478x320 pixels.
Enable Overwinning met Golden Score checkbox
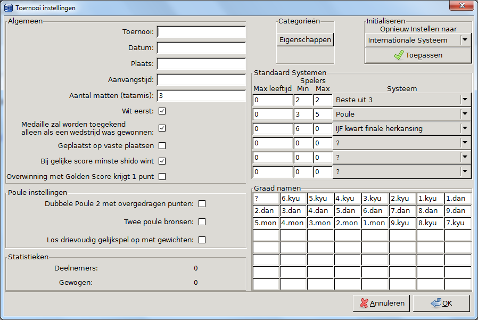tap(162, 176)
